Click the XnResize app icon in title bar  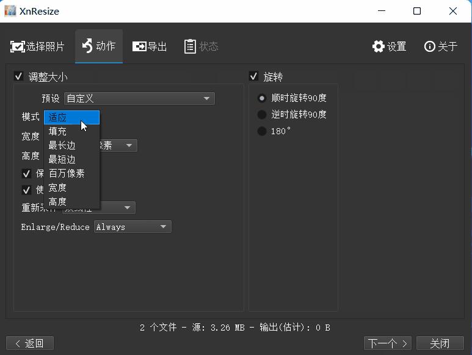[10, 11]
